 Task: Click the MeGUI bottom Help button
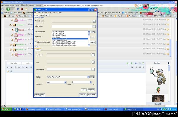click(42, 94)
